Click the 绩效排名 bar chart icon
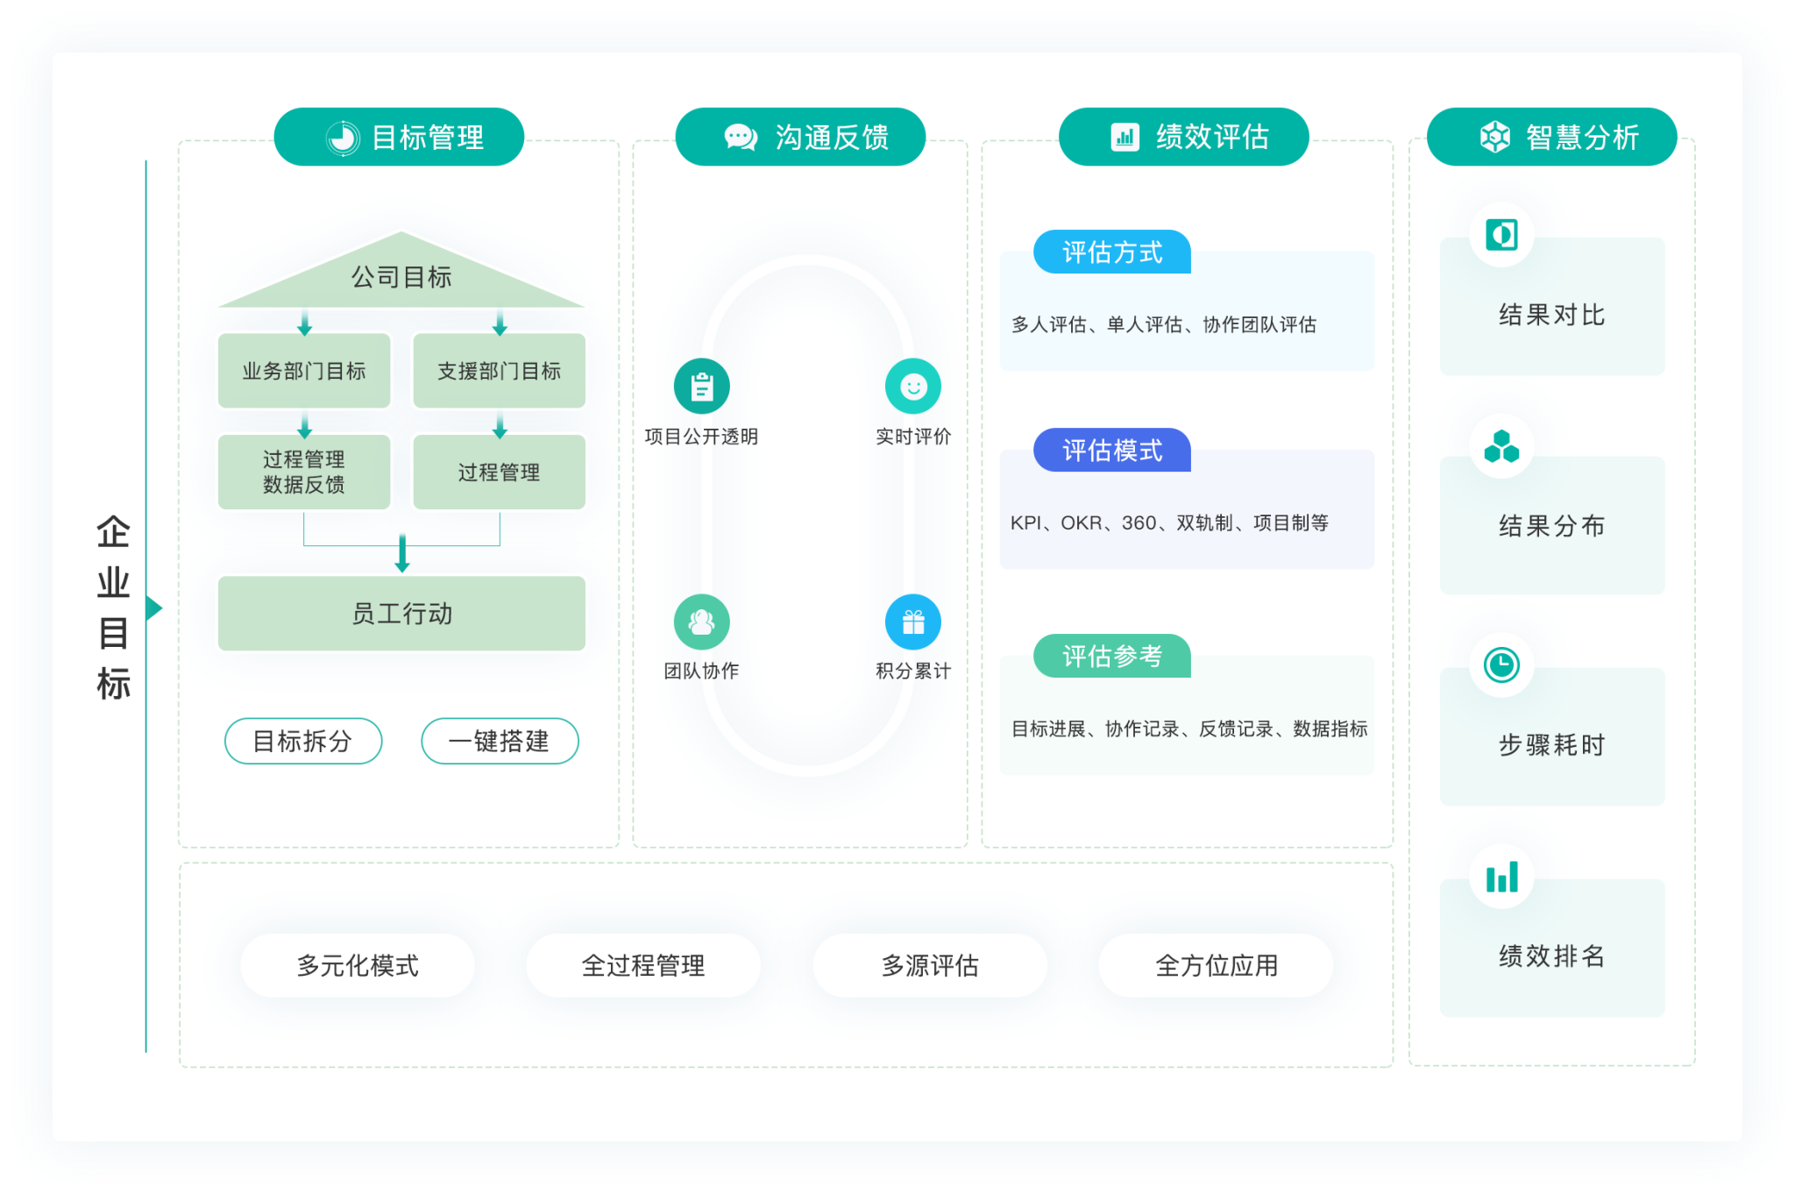 (1501, 877)
